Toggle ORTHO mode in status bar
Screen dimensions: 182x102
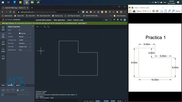tap(113, 101)
